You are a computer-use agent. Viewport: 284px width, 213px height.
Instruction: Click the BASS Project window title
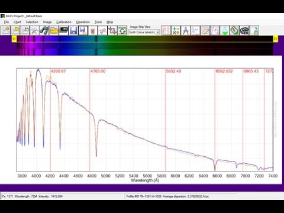[x=24, y=16]
